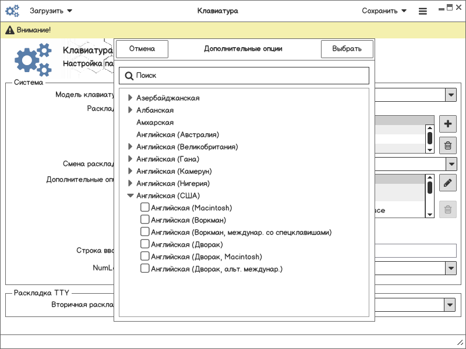This screenshot has width=466, height=349.
Task: Enable Воркман, междунар. со спецклавишами checkbox
Action: click(144, 232)
